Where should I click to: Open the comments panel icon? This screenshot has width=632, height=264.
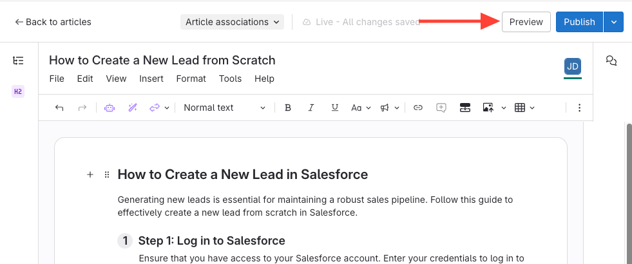point(611,61)
